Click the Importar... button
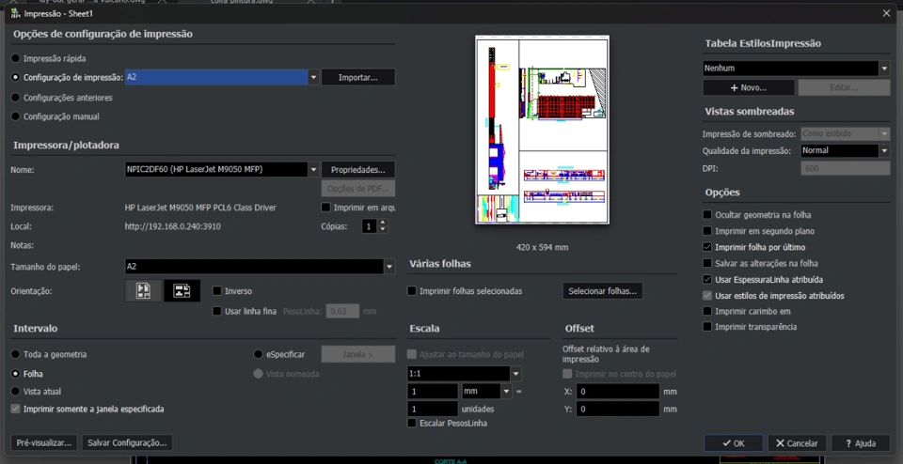This screenshot has width=903, height=464. pos(358,77)
